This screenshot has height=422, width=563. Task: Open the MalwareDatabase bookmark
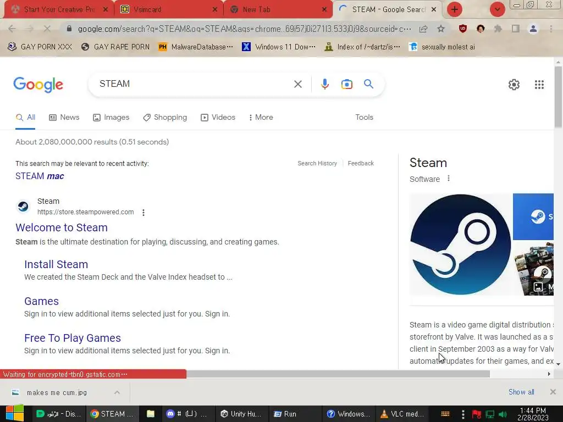[196, 47]
